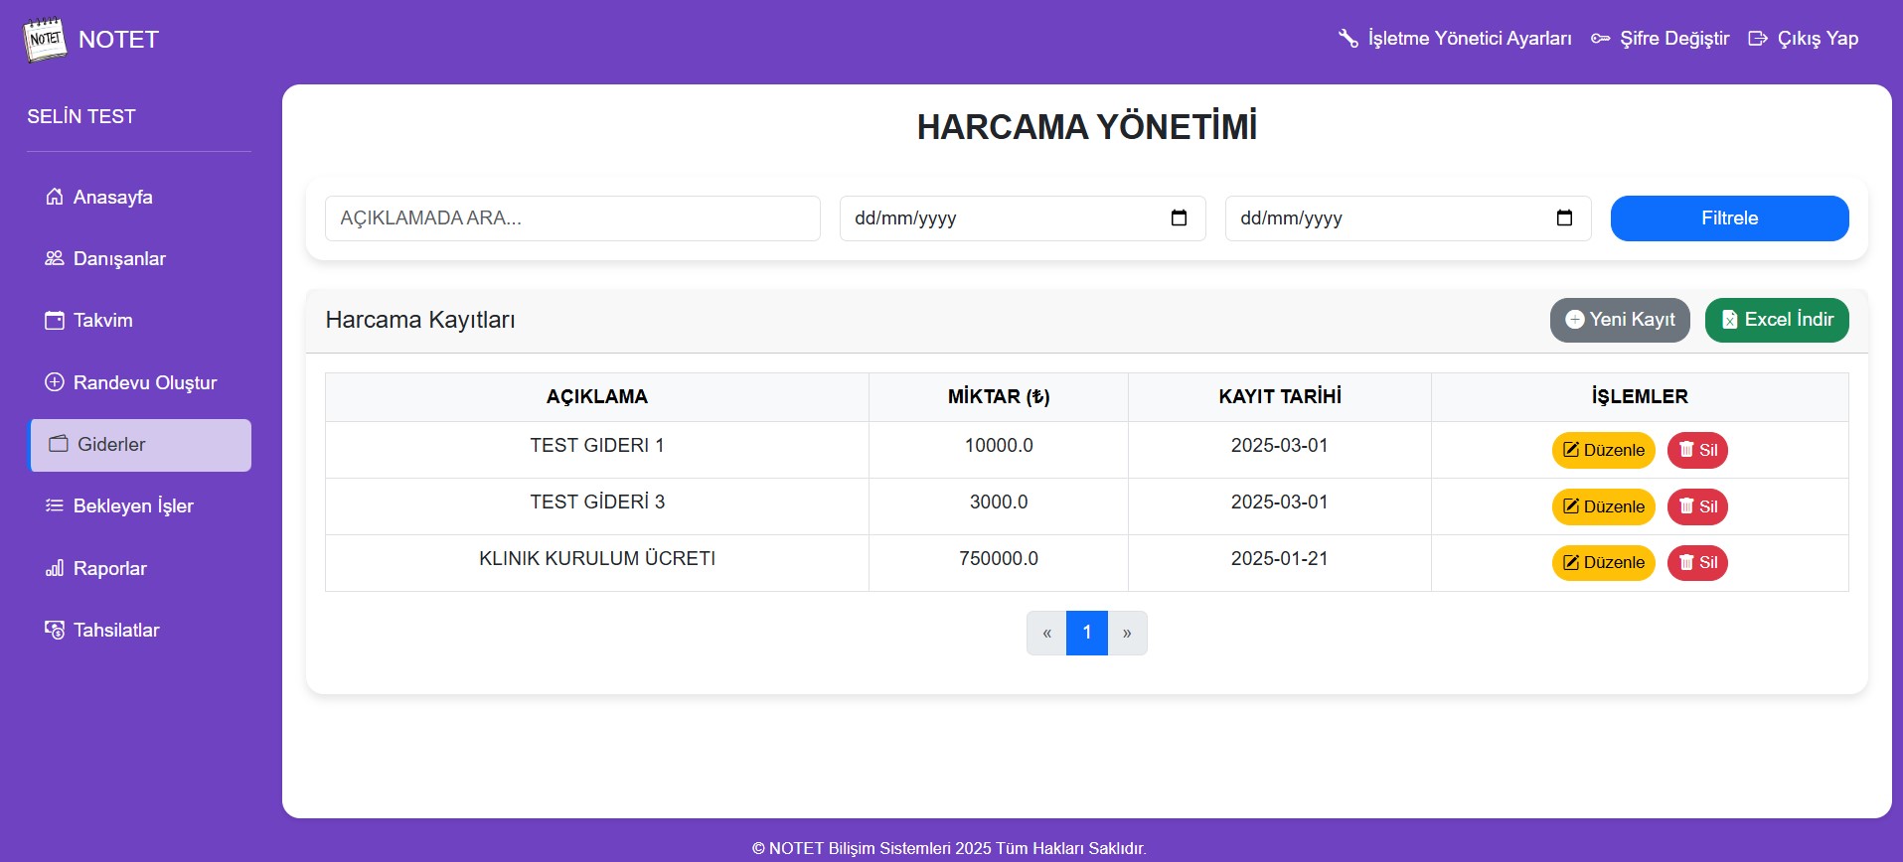
Task: Click the house icon next to Anasayfa
Action: (55, 197)
